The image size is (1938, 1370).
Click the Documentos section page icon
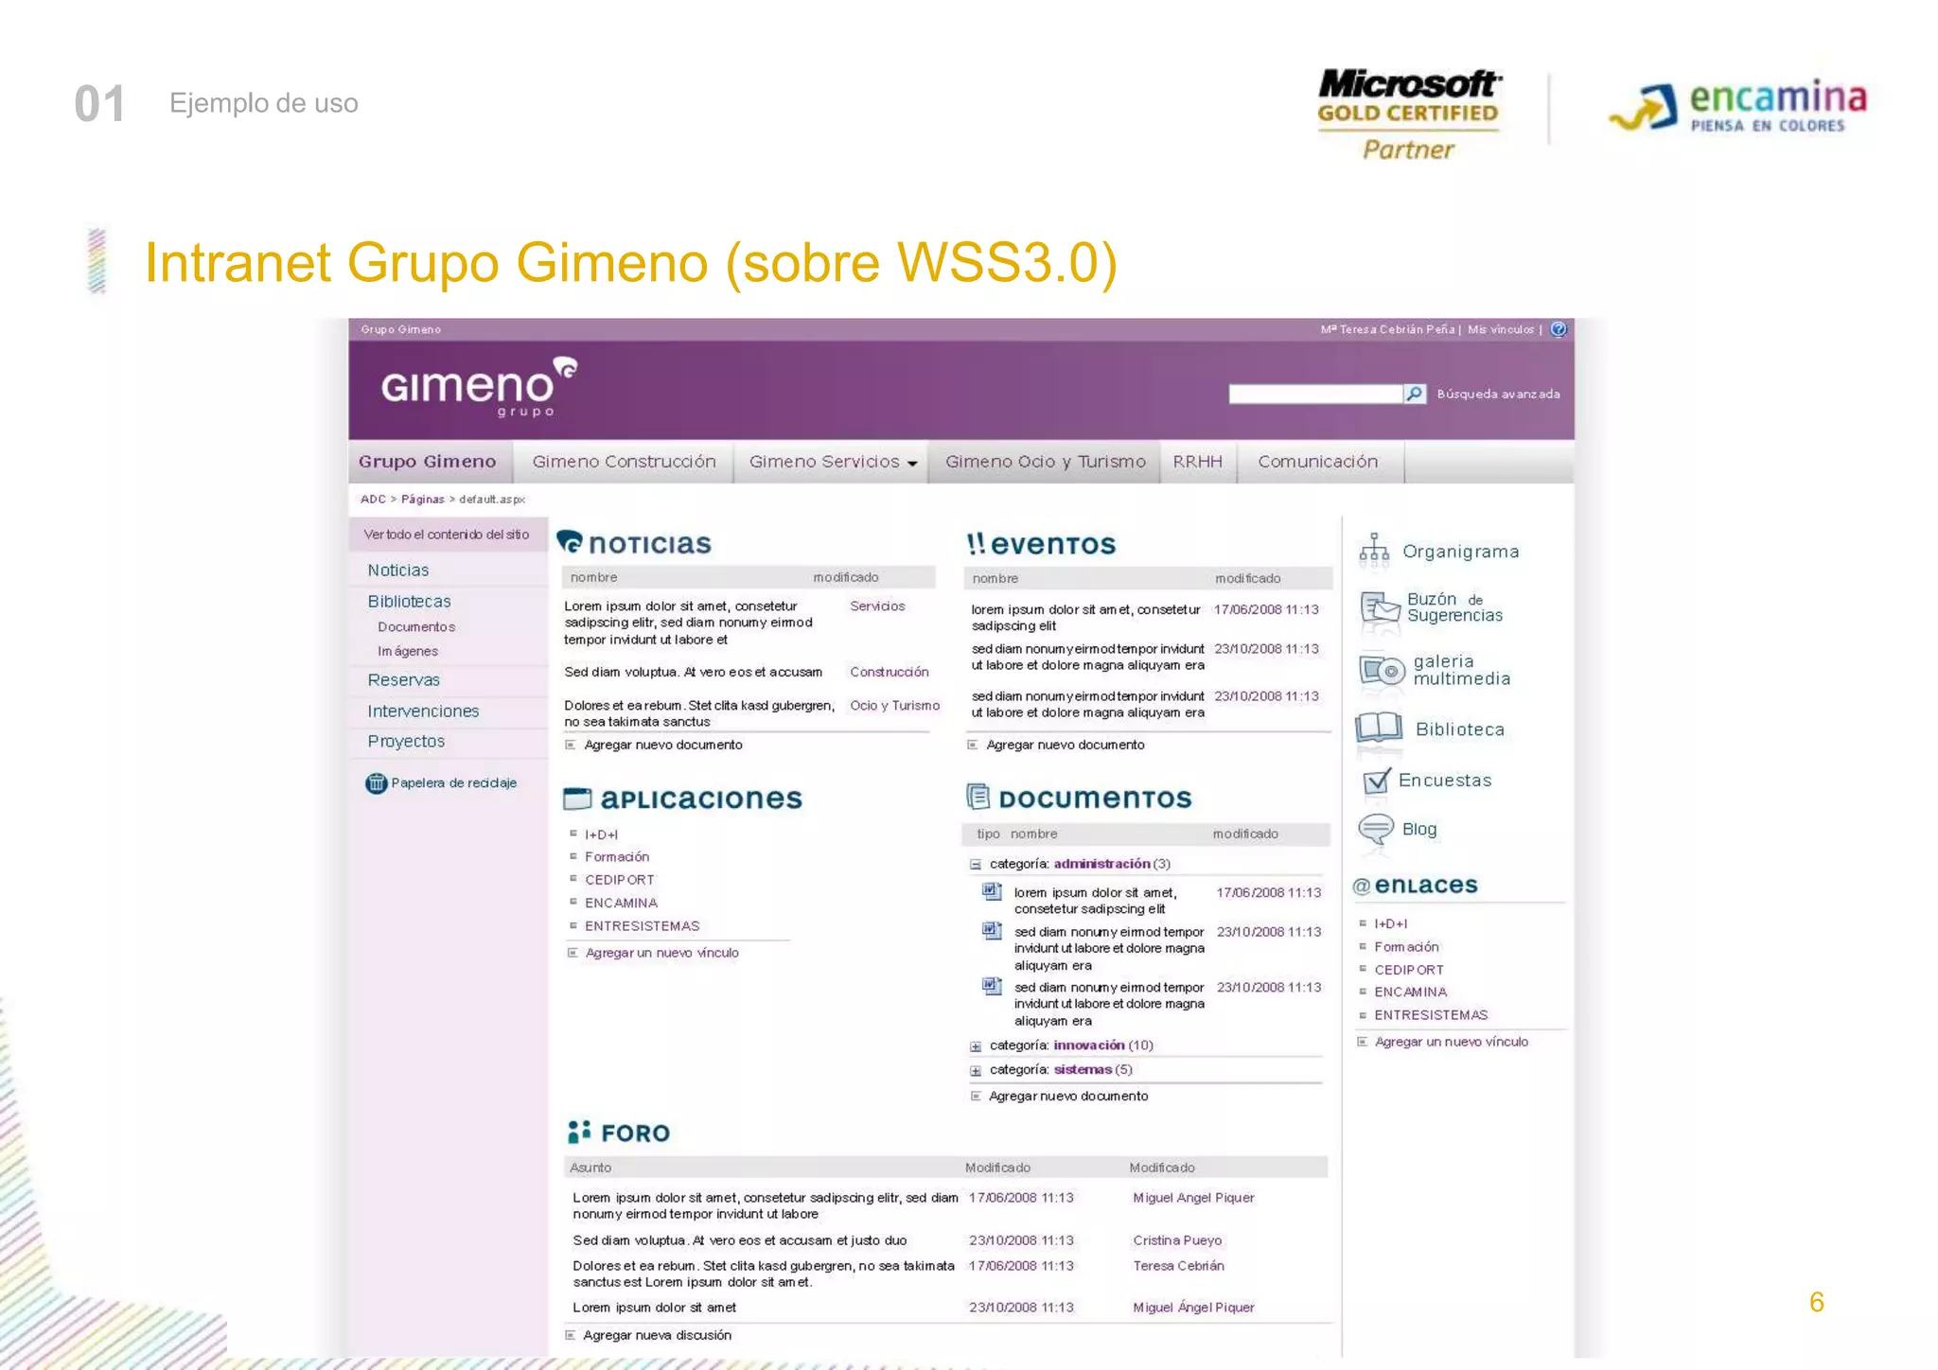point(978,797)
